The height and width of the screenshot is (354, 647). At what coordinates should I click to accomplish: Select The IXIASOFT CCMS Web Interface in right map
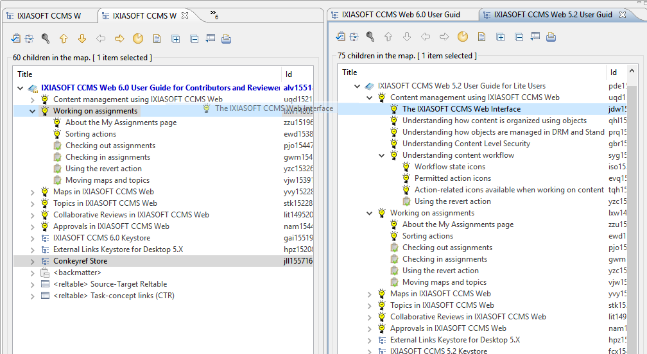click(x=462, y=109)
